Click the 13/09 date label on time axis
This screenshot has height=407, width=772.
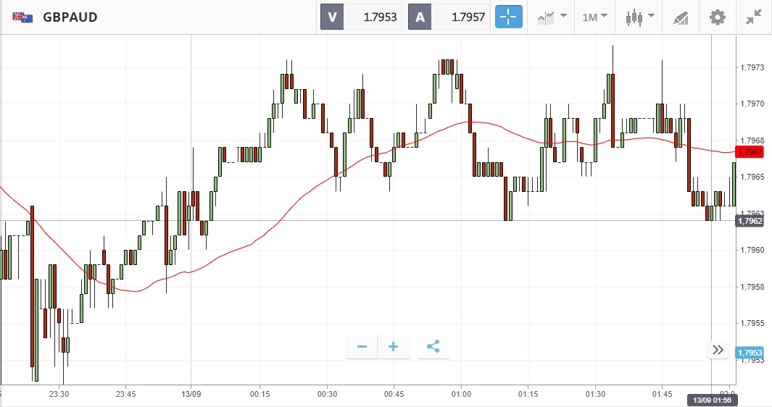[190, 394]
